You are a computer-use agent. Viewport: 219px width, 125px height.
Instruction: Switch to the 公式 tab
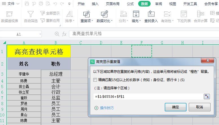pyautogui.click(x=130, y=4)
